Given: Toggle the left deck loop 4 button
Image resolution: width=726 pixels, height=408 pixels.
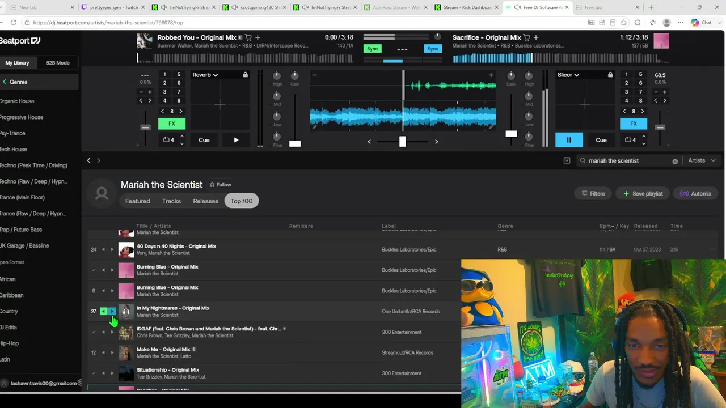Looking at the screenshot, I should pyautogui.click(x=168, y=139).
